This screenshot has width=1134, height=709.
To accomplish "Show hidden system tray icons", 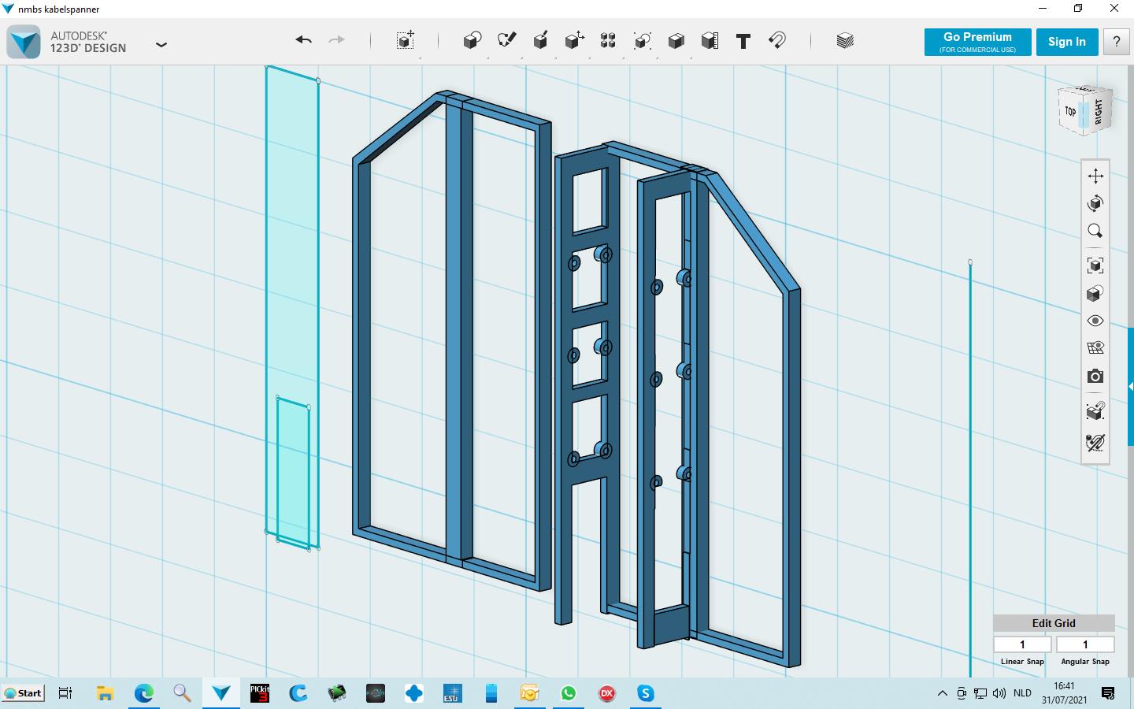I will click(942, 693).
